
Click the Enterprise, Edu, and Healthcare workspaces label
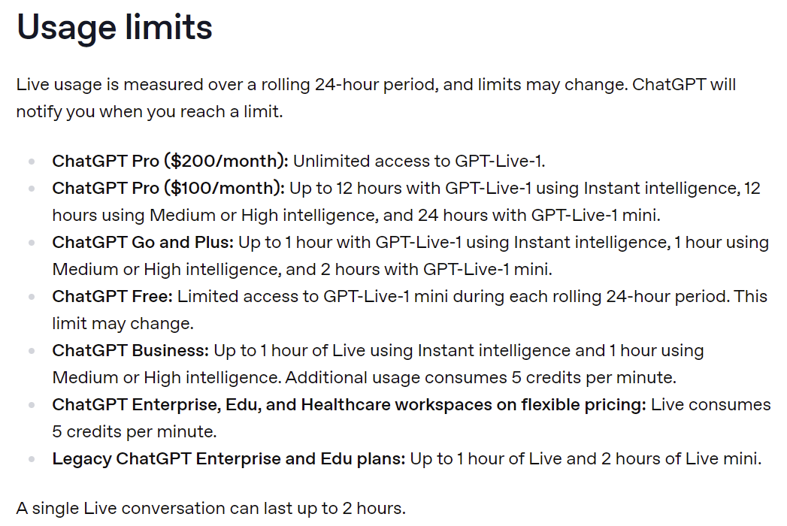pyautogui.click(x=350, y=405)
